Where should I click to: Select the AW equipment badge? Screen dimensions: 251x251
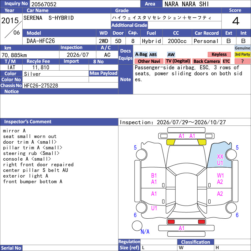171,55
